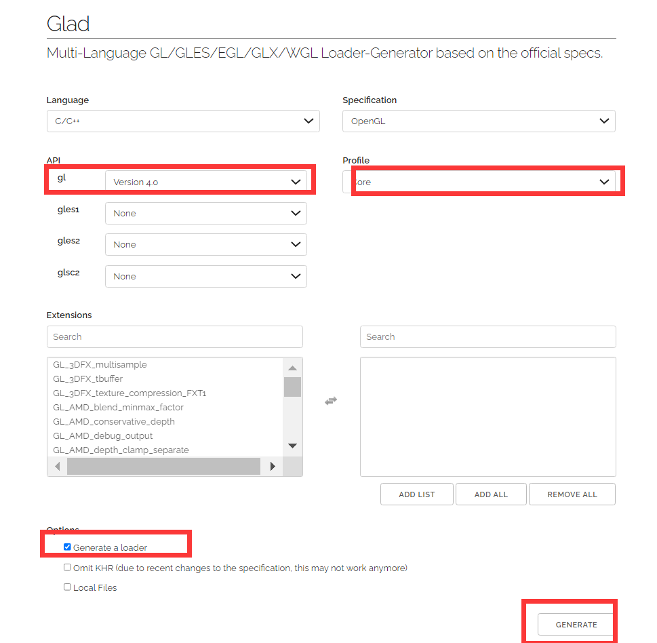Click the left extensions Search field
Viewport: 657px width, 643px height.
(x=175, y=336)
